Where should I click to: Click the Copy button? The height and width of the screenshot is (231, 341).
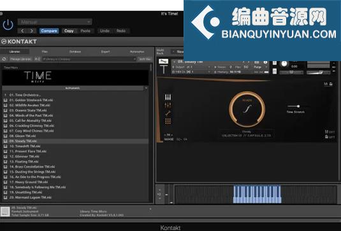[x=69, y=31]
